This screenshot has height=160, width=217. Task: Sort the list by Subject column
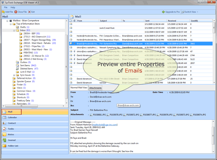pos(111,21)
